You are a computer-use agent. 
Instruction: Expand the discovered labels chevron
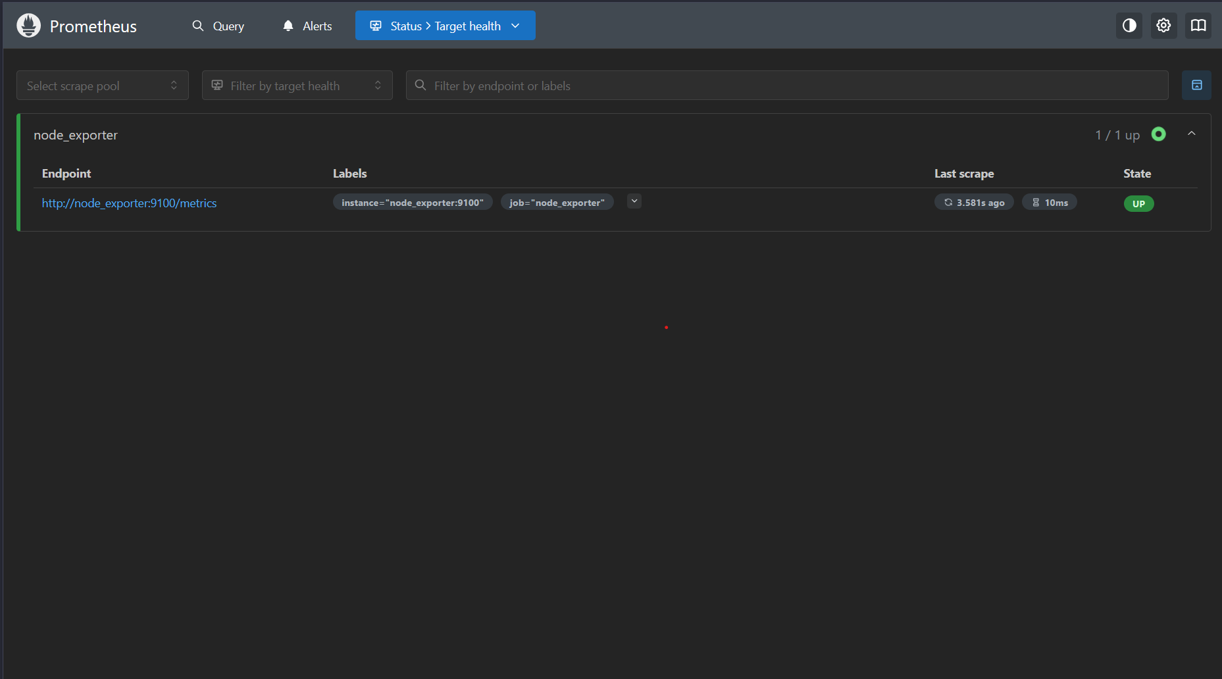(x=634, y=201)
